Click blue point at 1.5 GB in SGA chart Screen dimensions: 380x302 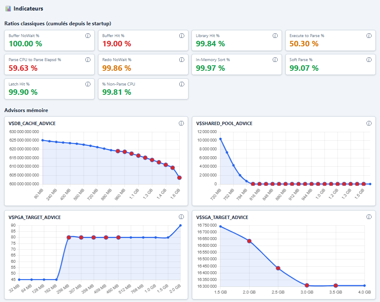pyautogui.click(x=220, y=226)
